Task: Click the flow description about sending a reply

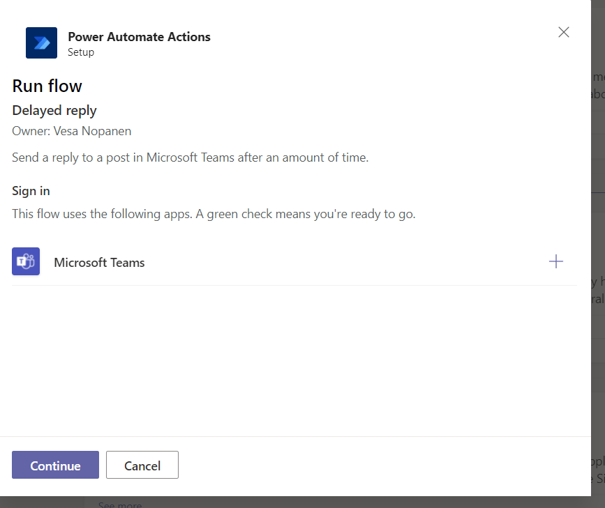Action: point(190,157)
